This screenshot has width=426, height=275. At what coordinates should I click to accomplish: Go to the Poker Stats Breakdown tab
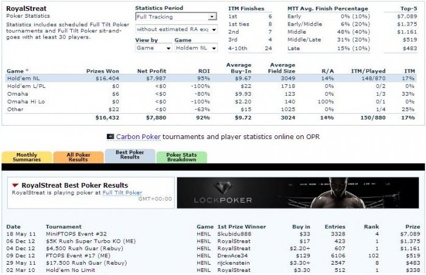(181, 157)
